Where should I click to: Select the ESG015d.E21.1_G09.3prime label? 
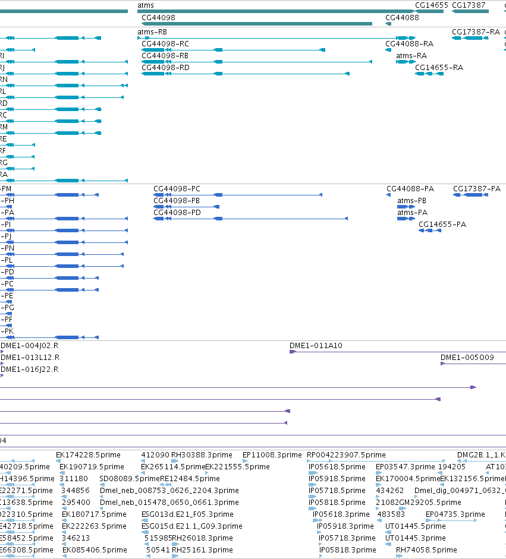[192, 526]
